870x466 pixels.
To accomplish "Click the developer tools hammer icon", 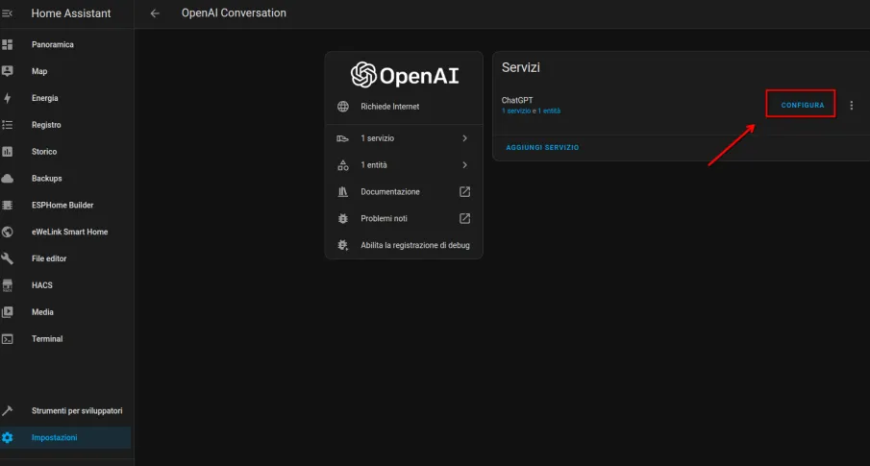I will point(8,411).
